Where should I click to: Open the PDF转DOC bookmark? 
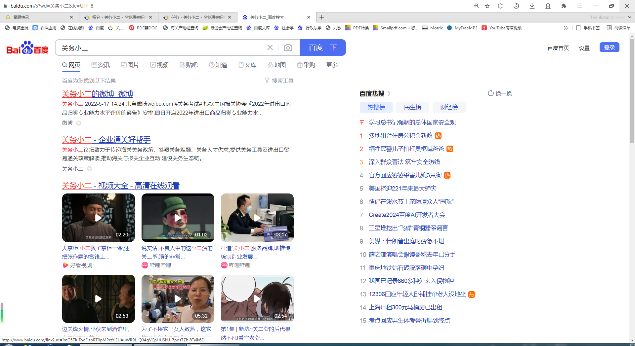coord(144,28)
